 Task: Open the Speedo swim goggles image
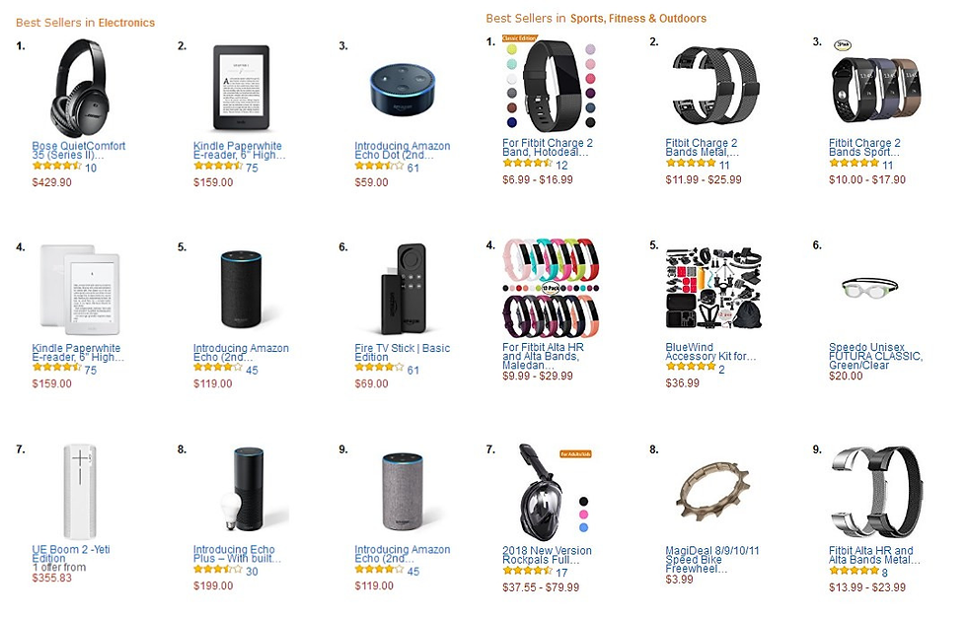pyautogui.click(x=868, y=288)
